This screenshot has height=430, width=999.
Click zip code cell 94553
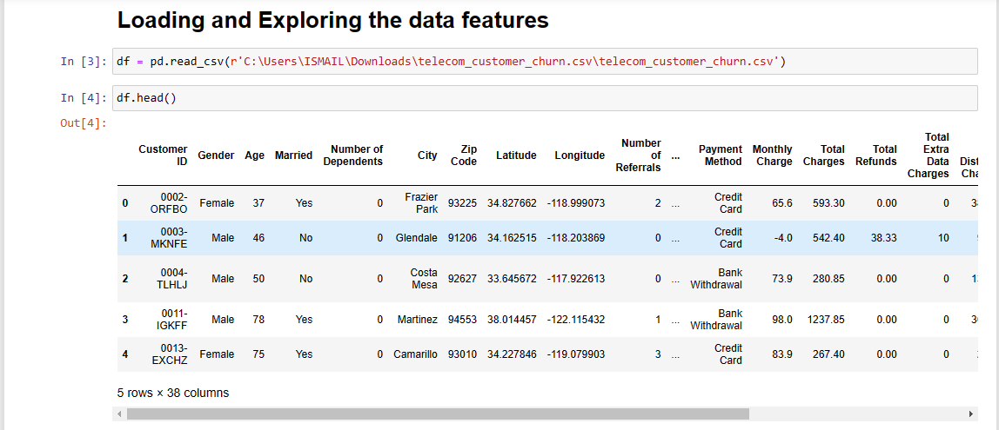coord(463,320)
